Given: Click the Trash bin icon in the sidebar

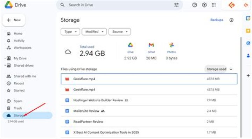Looking at the screenshot, I should point(9,108).
